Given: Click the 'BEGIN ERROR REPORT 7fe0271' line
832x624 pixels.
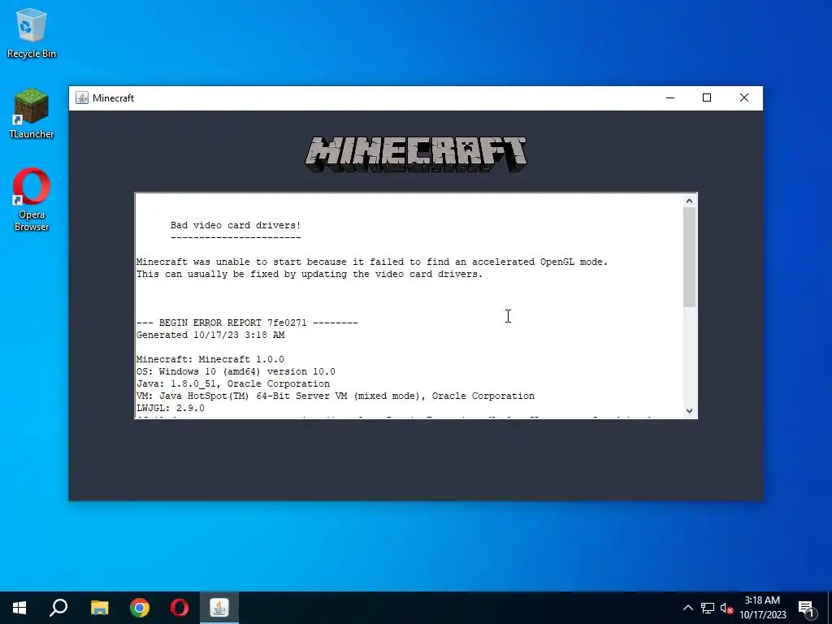Looking at the screenshot, I should (x=247, y=323).
